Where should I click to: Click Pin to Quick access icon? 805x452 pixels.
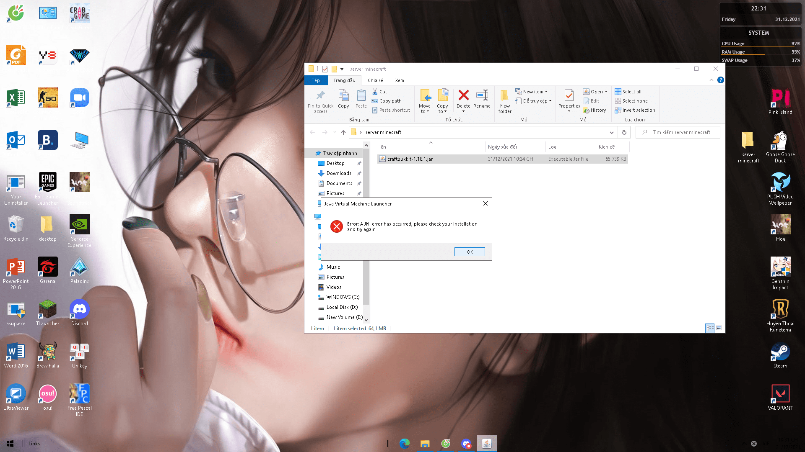pos(320,96)
